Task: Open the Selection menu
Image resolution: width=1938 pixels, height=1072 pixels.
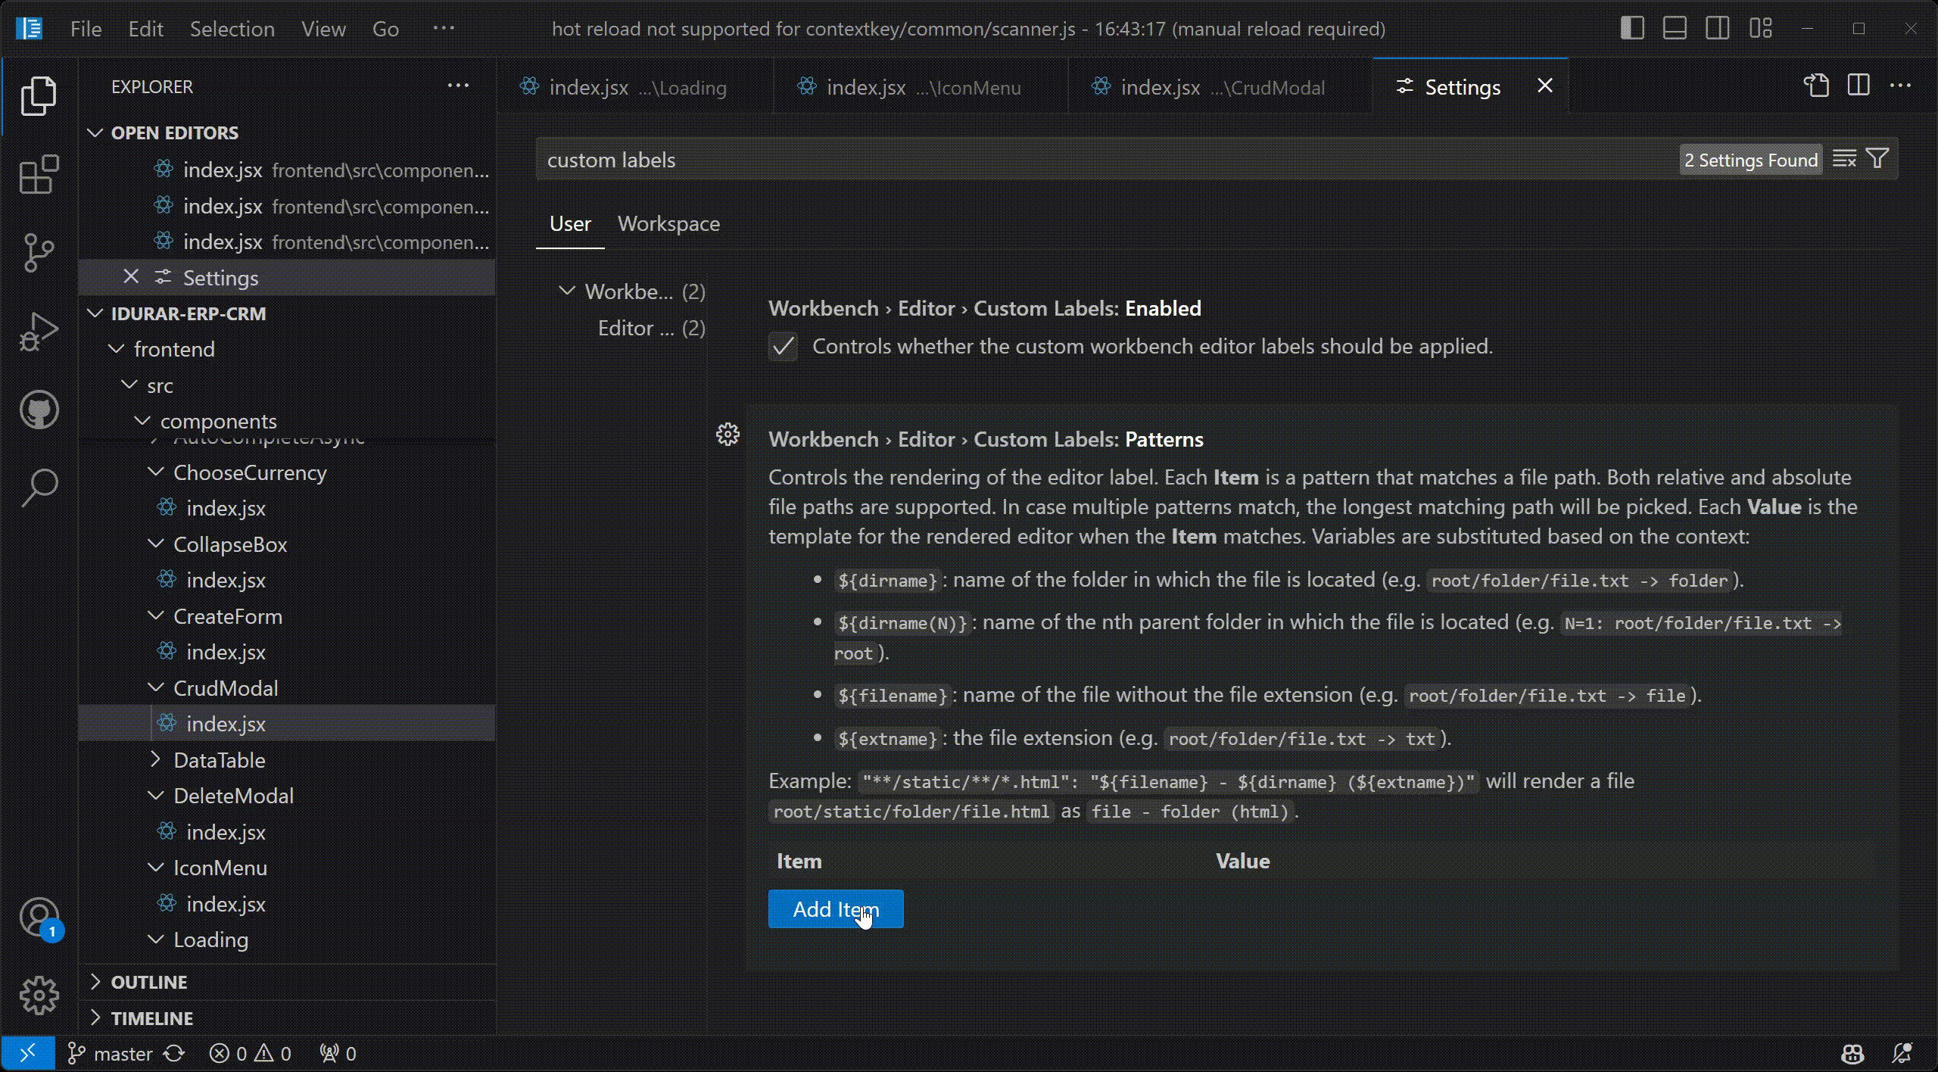Action: tap(232, 29)
